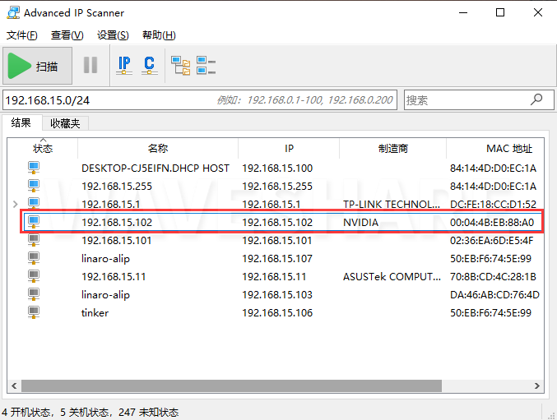Expand the 192.168.15.1 row chevron
The image size is (557, 420).
click(x=15, y=204)
